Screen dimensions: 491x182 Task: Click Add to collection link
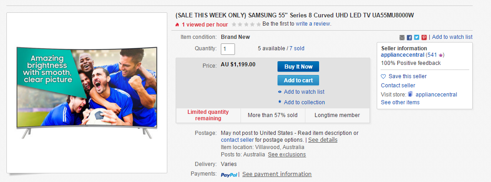click(x=304, y=102)
